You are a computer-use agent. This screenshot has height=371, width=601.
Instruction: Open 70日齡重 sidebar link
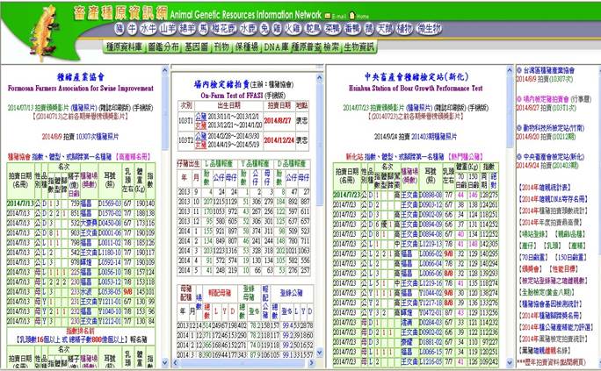coord(533,257)
